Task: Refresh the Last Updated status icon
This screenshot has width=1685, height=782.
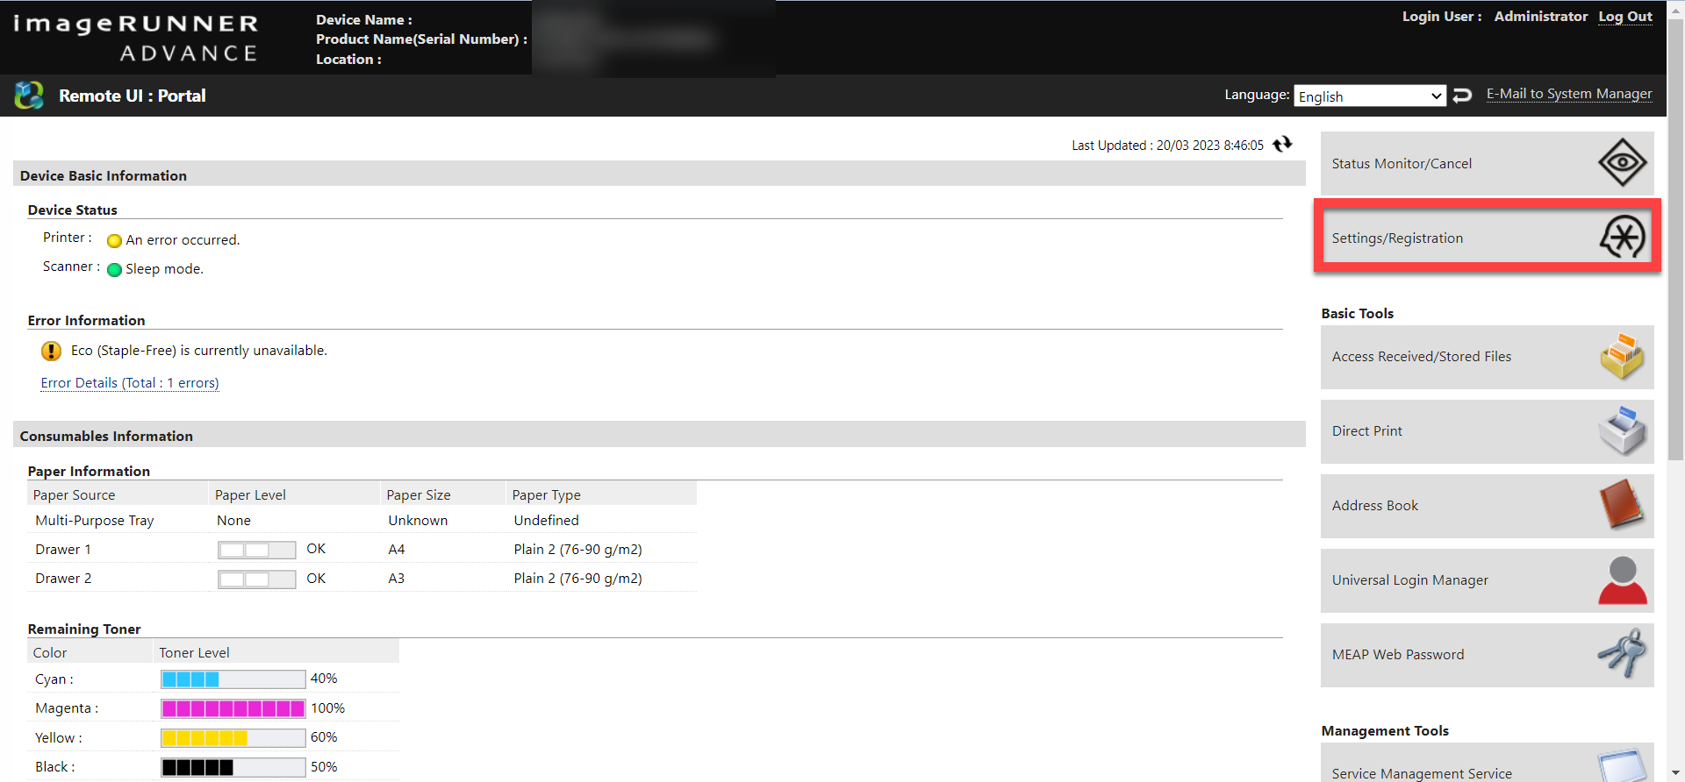Action: 1283,145
